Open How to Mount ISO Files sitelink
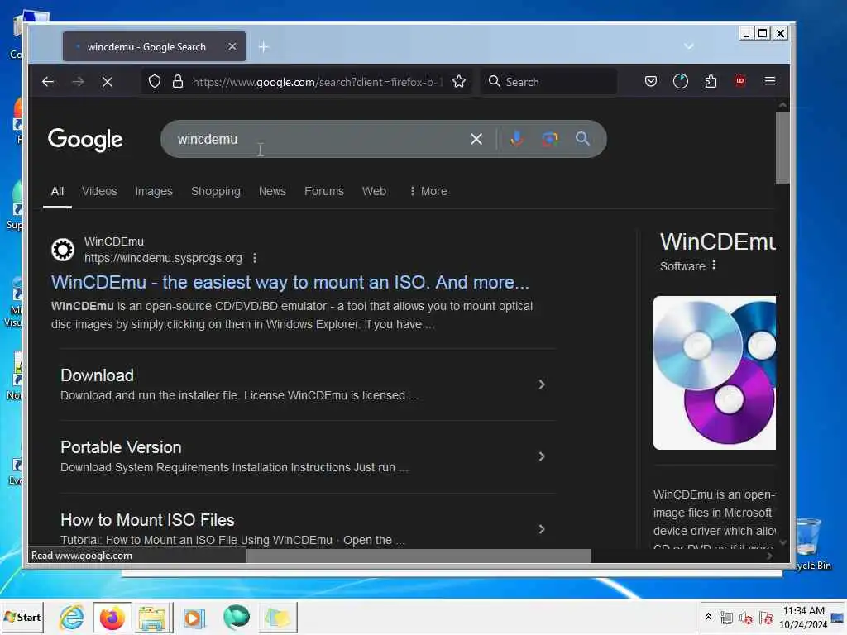The width and height of the screenshot is (847, 635). [147, 520]
